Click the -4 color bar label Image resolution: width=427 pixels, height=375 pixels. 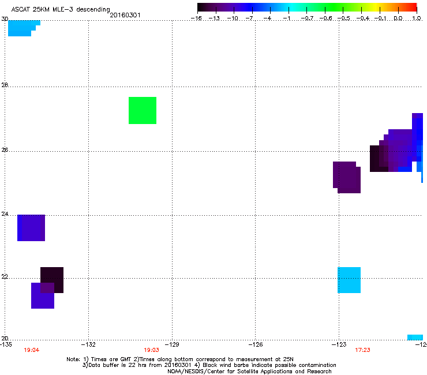click(x=268, y=18)
